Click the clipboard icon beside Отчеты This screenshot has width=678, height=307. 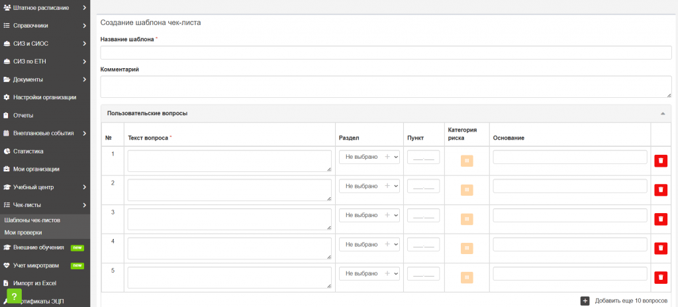(x=6, y=115)
